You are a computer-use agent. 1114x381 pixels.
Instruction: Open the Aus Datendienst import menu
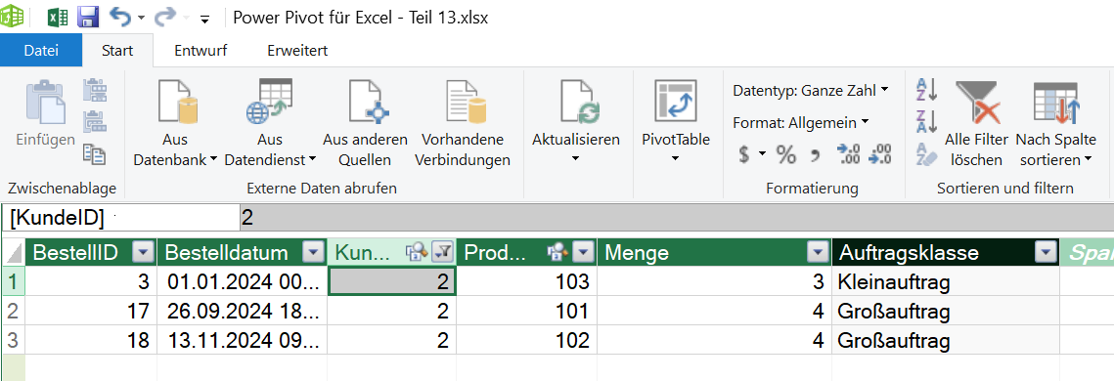pyautogui.click(x=270, y=123)
